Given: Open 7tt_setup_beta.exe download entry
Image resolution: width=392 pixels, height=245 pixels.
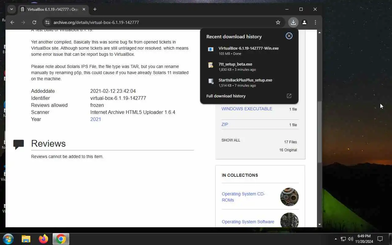Looking at the screenshot, I should click(249, 66).
